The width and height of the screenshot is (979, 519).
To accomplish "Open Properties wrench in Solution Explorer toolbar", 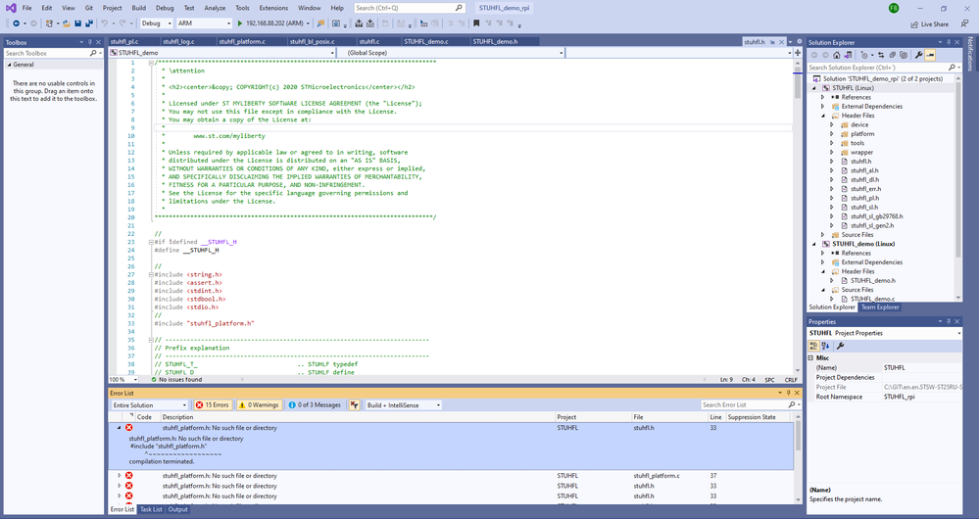I will pos(919,55).
